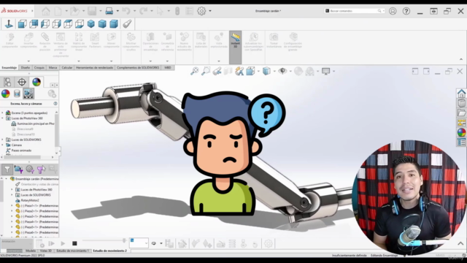Viewport: 467px width, 263px height.
Task: Expand the Insertar componentes dropdown arrow
Action: [x=28, y=61]
